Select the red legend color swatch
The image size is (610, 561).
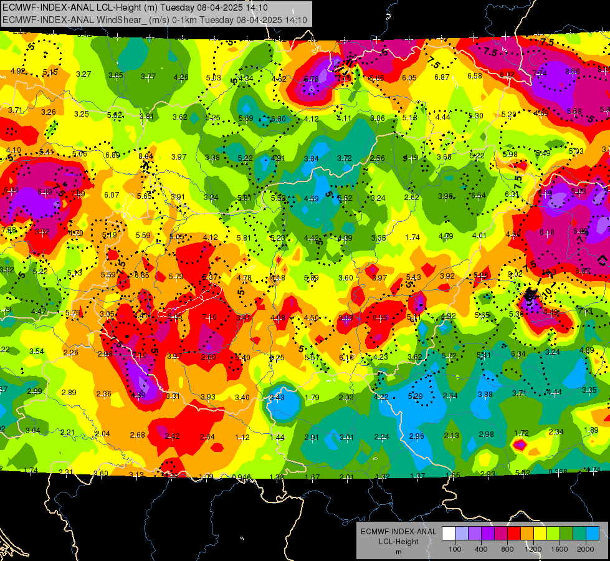tap(514, 534)
